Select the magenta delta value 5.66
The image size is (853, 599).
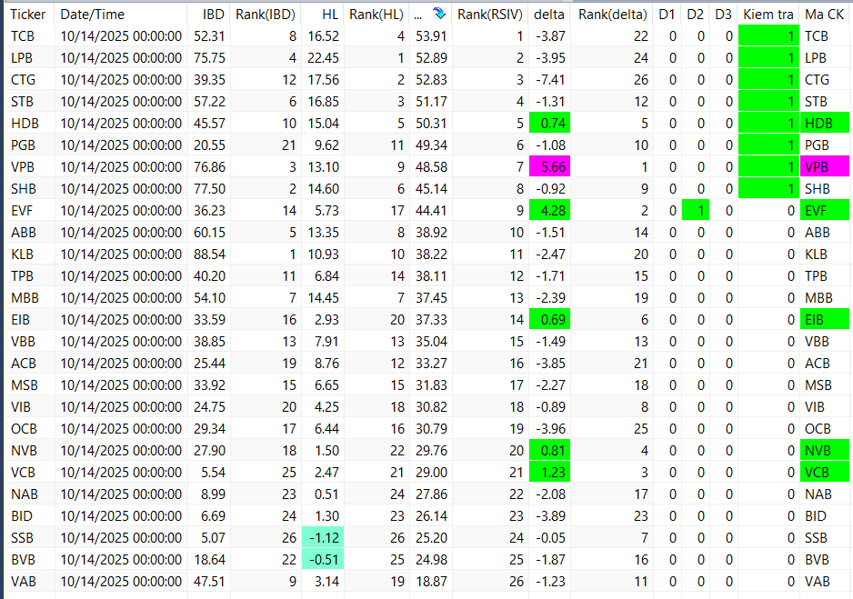549,167
